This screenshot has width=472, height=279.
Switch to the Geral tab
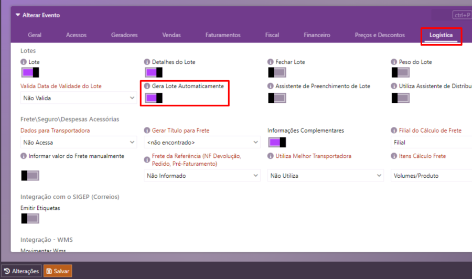pos(35,35)
